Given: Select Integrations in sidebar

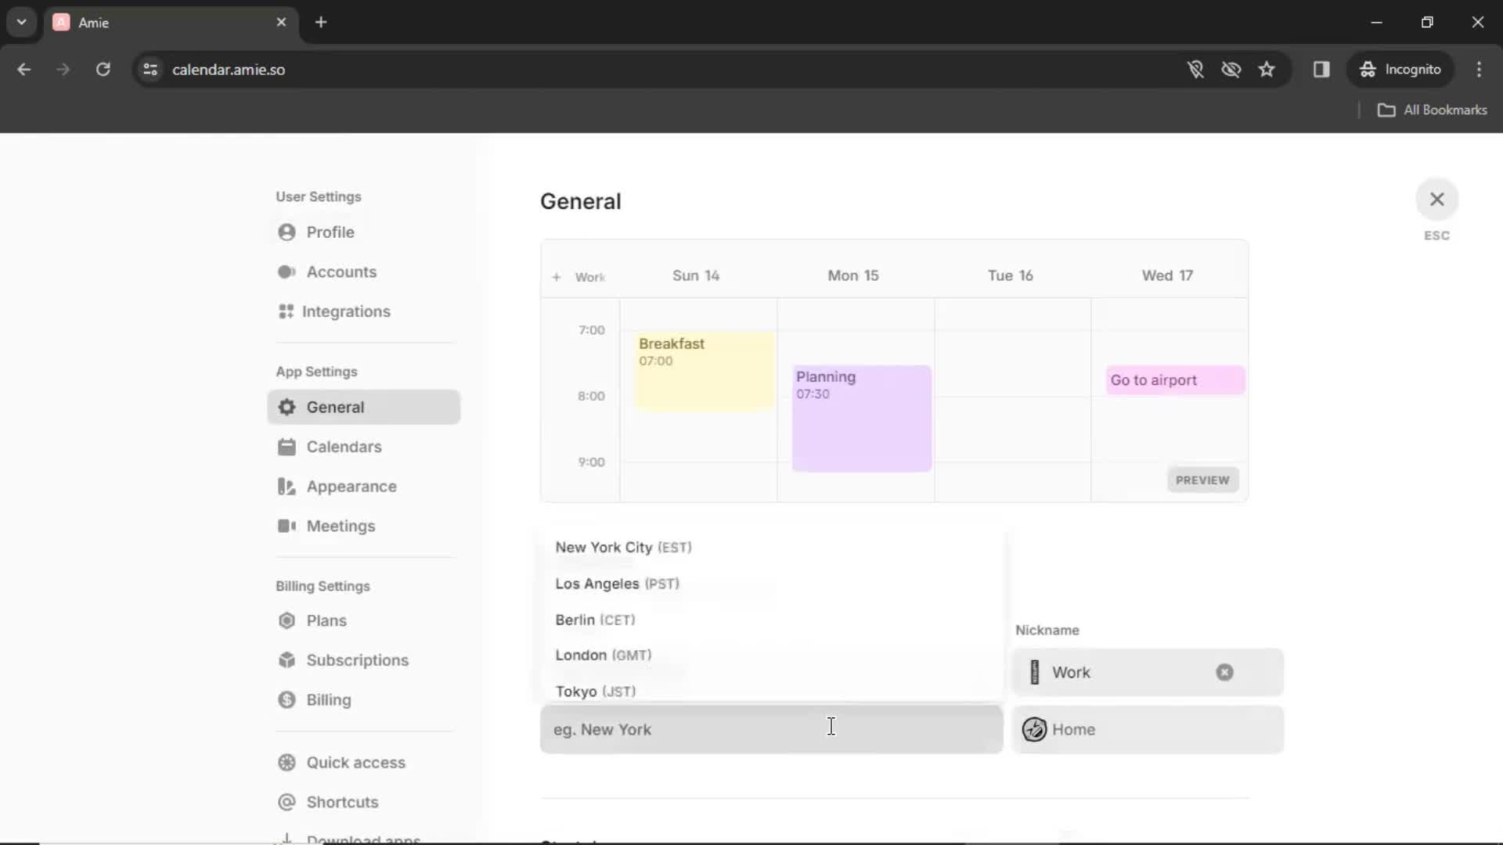Looking at the screenshot, I should 346,311.
